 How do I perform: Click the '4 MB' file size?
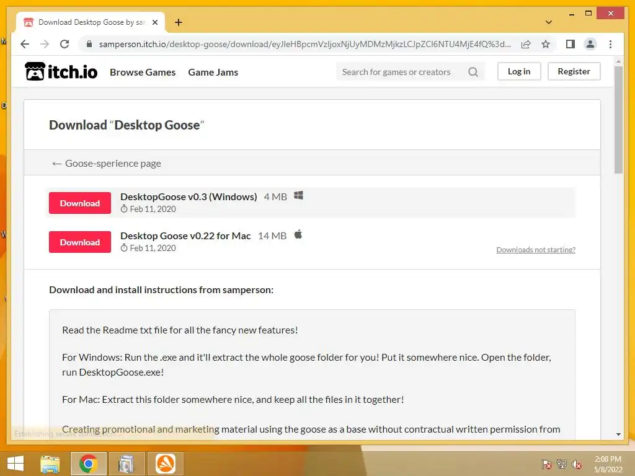click(x=275, y=196)
